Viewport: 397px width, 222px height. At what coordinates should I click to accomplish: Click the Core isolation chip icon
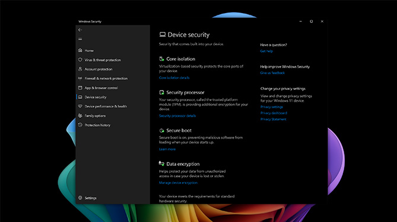(161, 59)
